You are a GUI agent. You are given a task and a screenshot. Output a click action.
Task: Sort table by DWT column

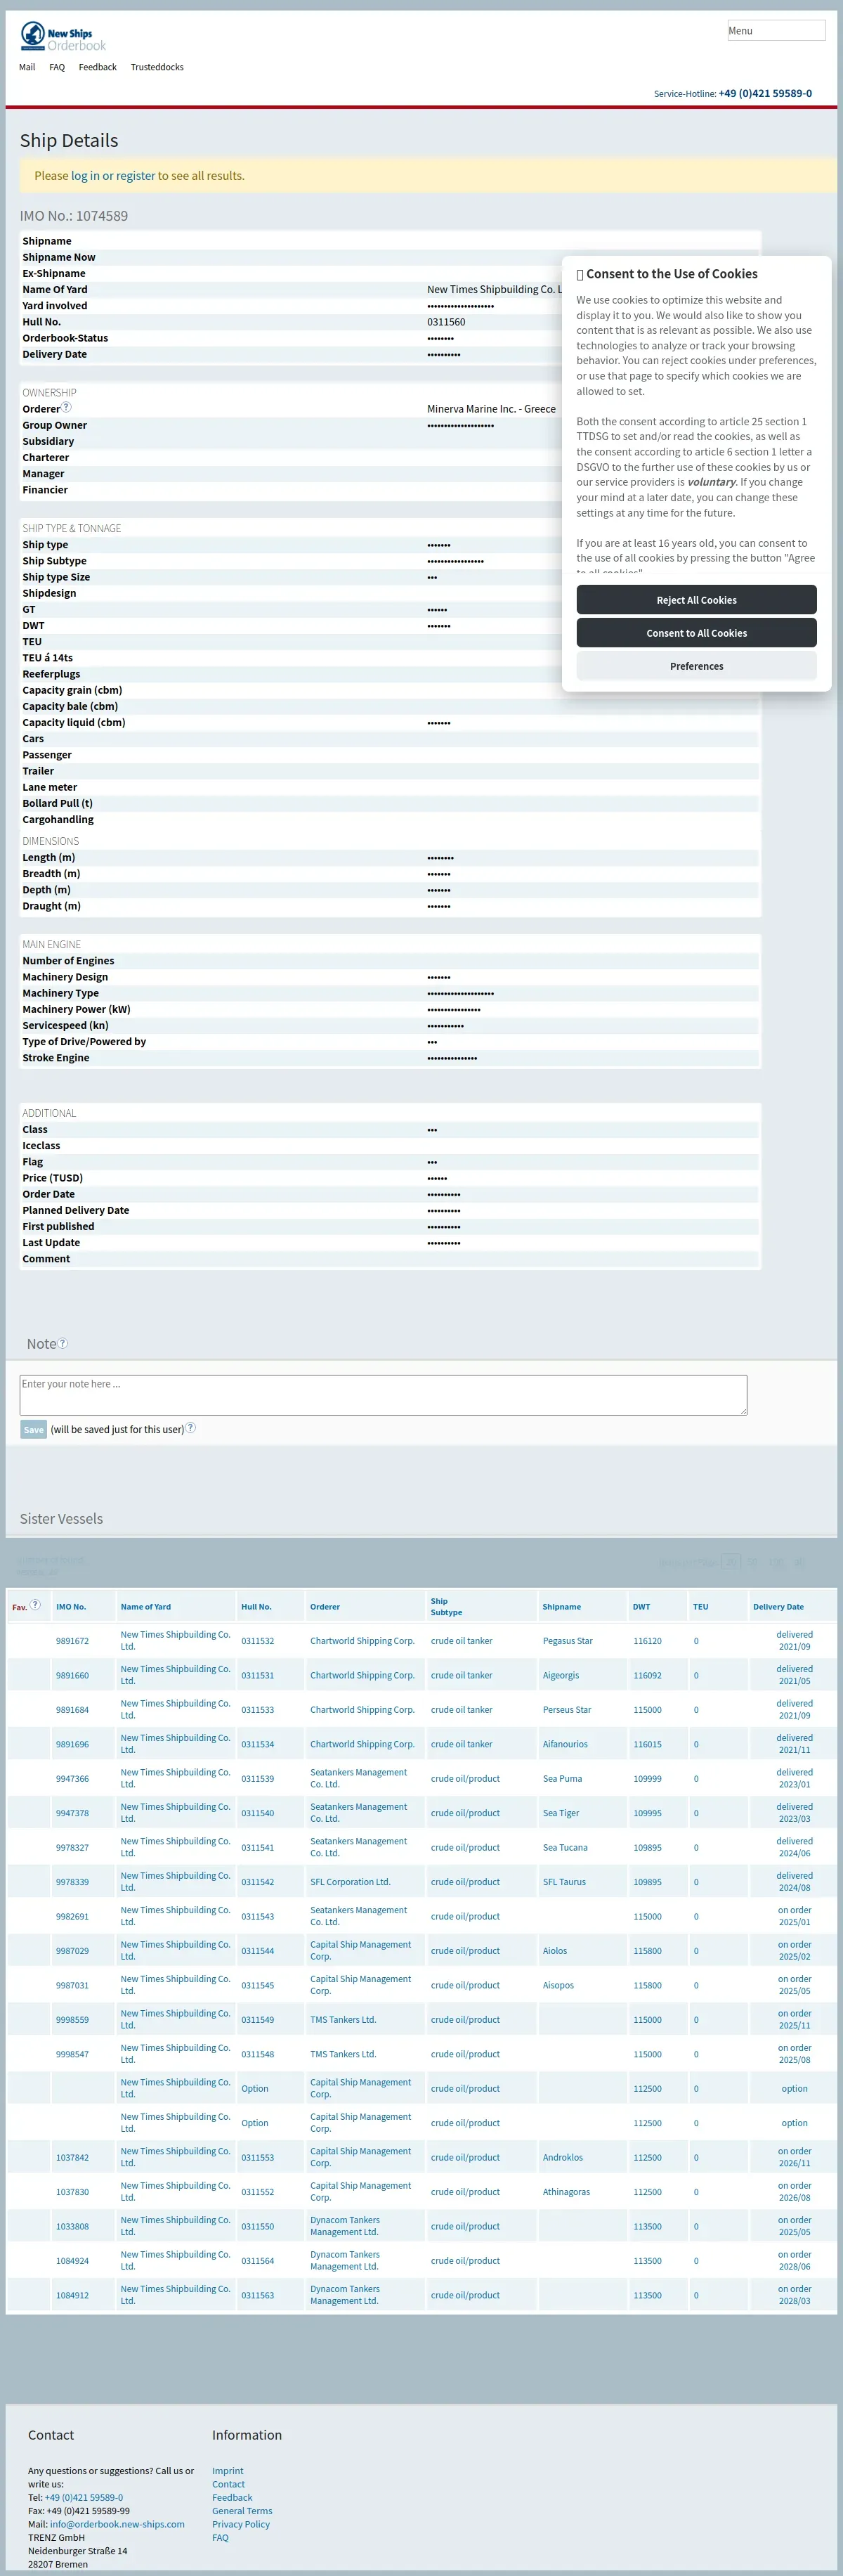[x=641, y=1607]
